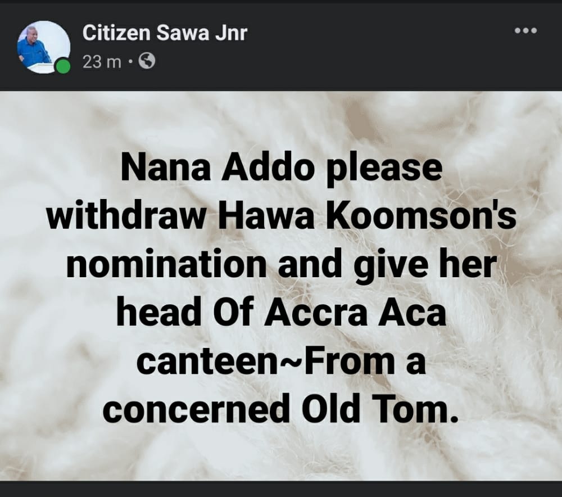Screen dimensions: 562x497
Task: Open Citizen Sawa Jnr's profile name link
Action: tap(165, 33)
